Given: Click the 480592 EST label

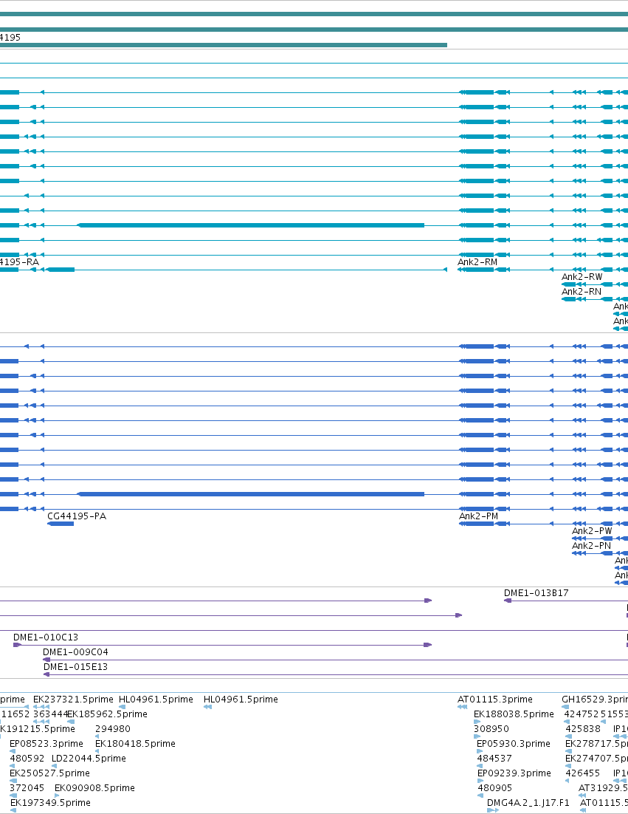Looking at the screenshot, I should 27,759.
